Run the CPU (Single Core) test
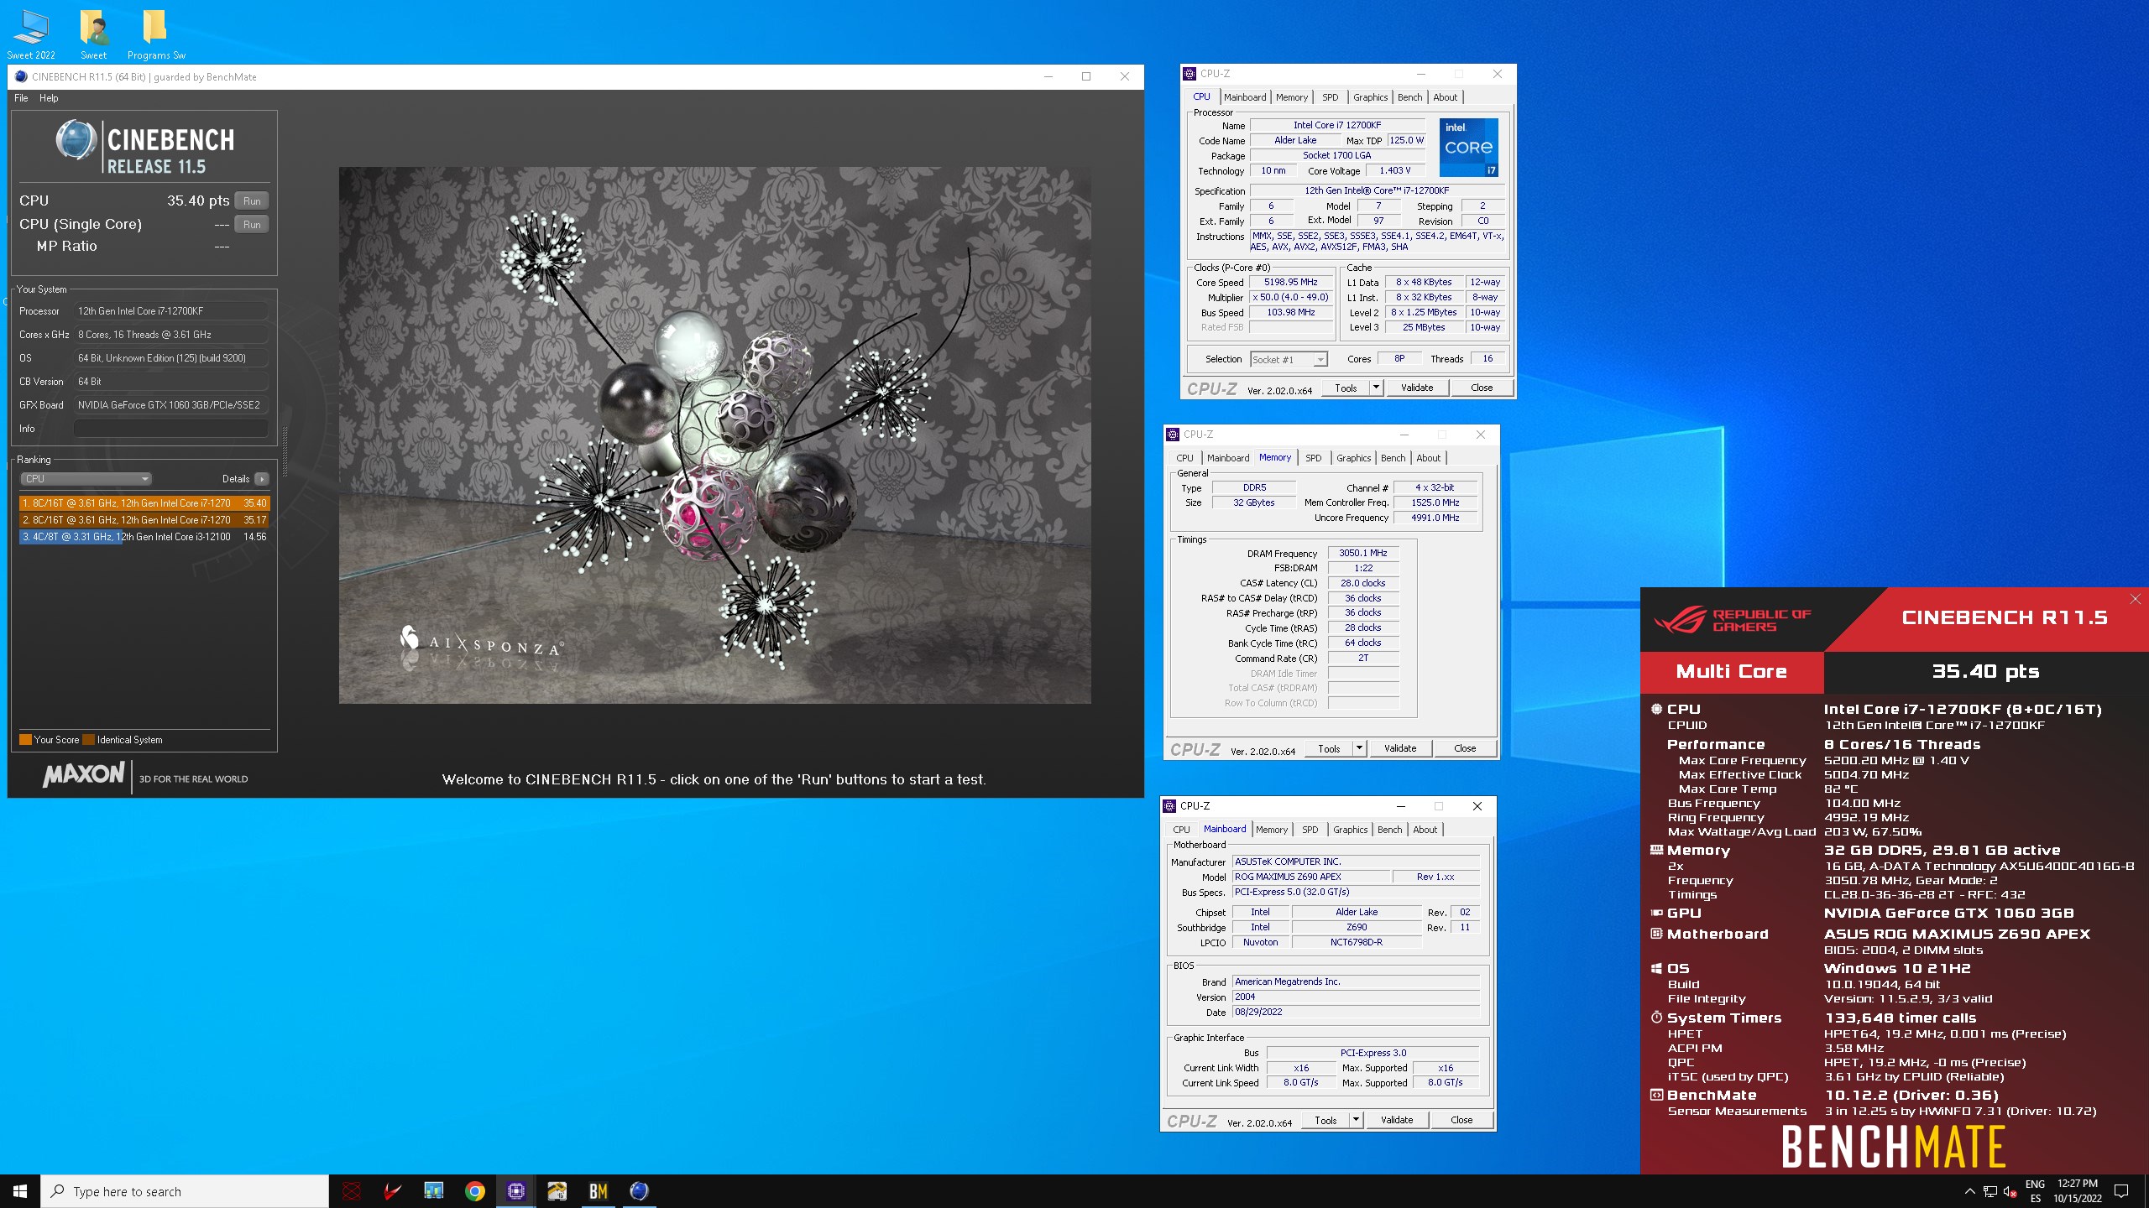2149x1208 pixels. pyautogui.click(x=252, y=225)
